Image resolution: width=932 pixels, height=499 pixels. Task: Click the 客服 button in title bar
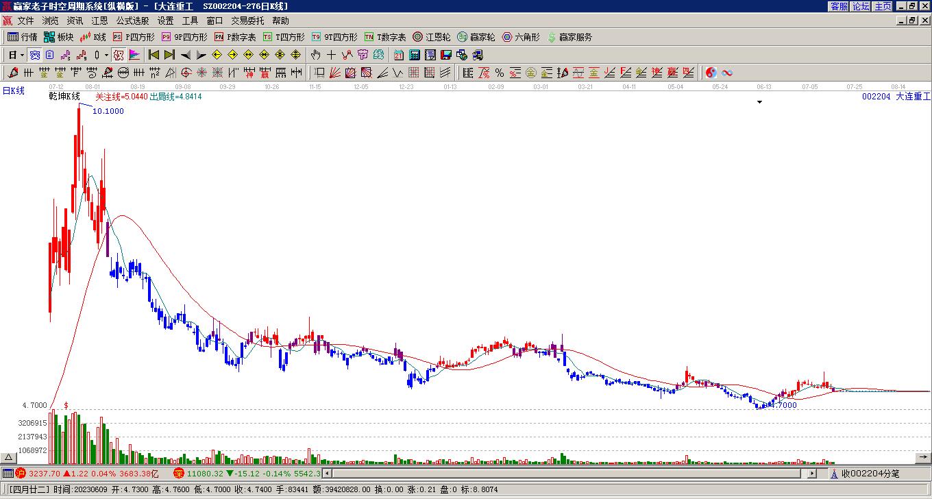[839, 6]
